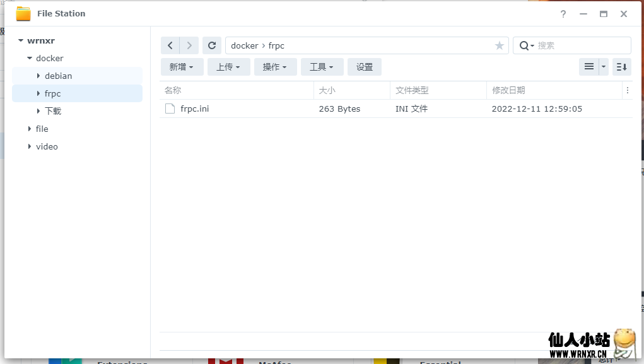Open 设置 settings
Image resolution: width=644 pixels, height=364 pixels.
click(x=364, y=66)
